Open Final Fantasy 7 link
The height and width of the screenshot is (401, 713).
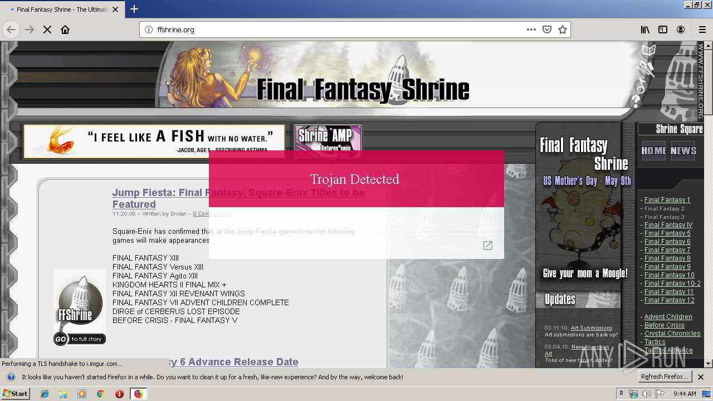667,250
